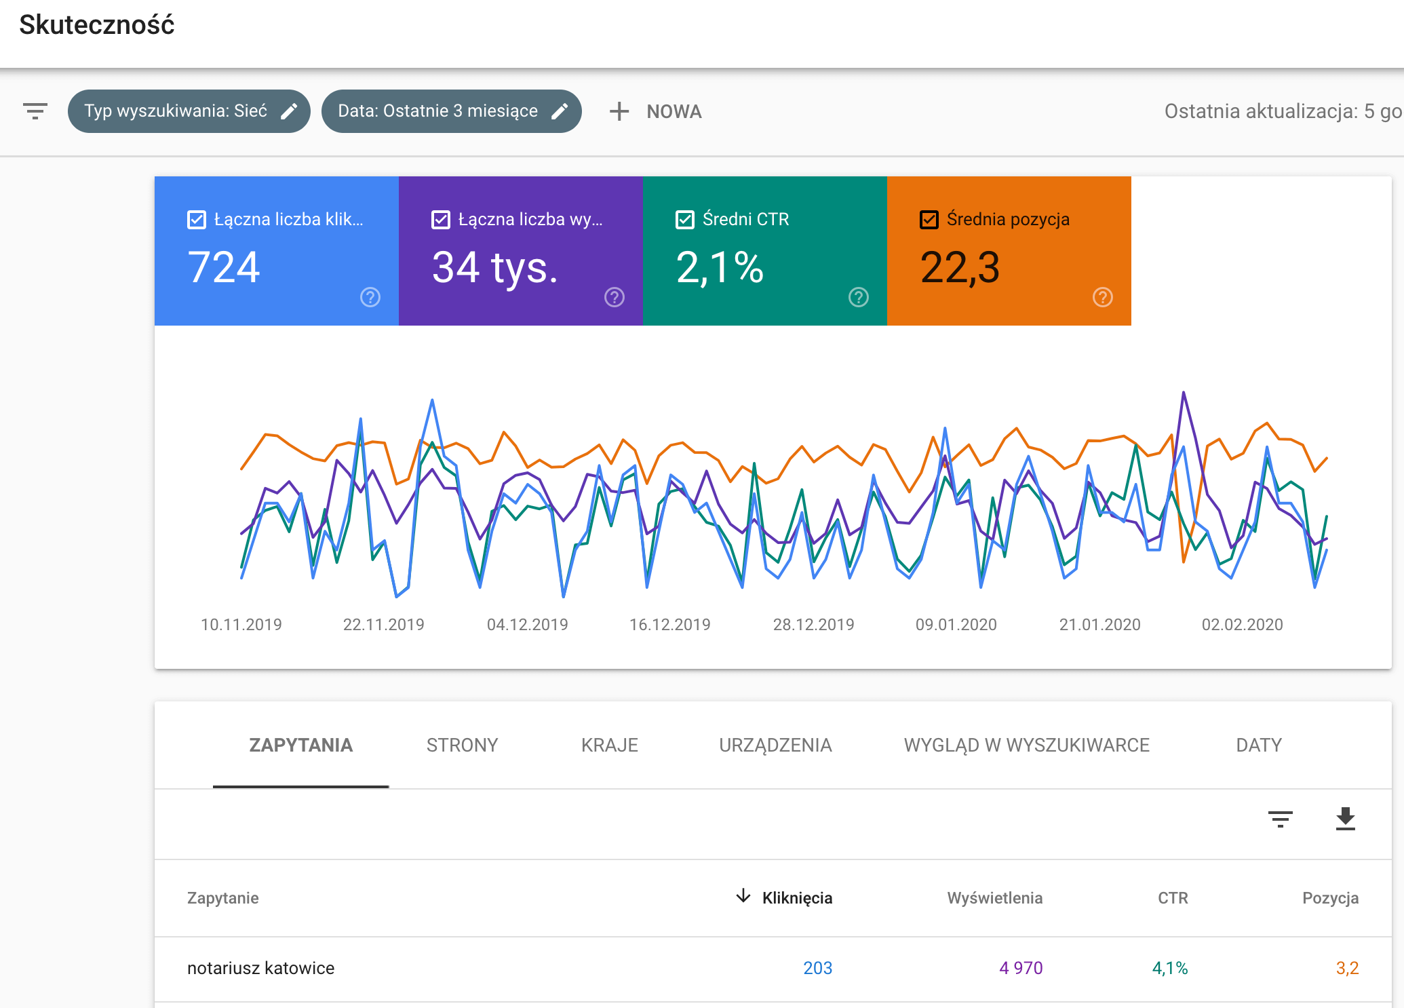Click the 22.11.2019 date label on chart
Viewport: 1404px width, 1008px height.
coord(384,625)
